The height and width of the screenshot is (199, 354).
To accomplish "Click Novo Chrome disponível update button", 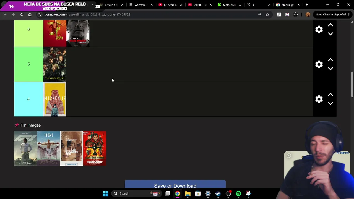I will coord(330,14).
